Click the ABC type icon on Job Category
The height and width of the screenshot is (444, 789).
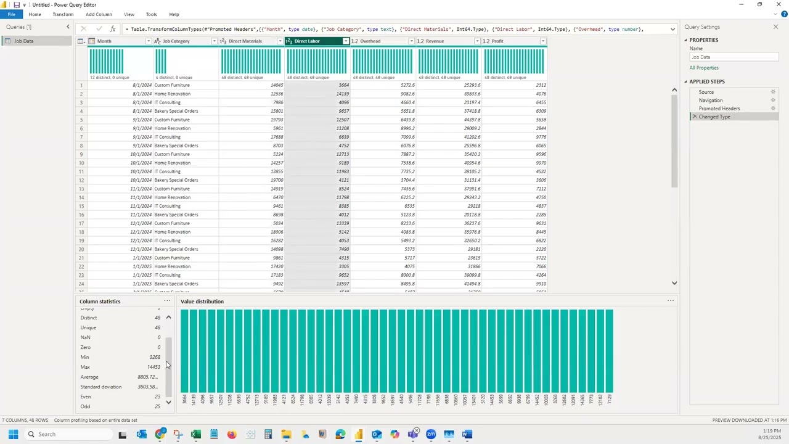(158, 41)
